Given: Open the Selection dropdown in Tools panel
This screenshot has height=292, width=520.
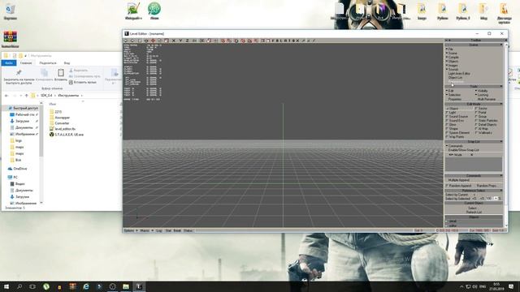Looking at the screenshot, I should [453, 95].
